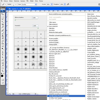Screen dimensions: 100x100
Task: Click the Twardość slider handle
Action: tap(38, 28)
